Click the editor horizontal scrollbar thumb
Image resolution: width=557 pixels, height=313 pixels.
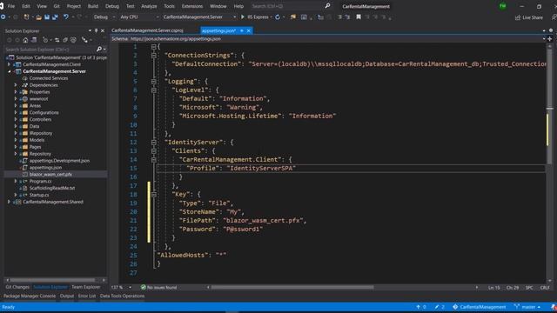[292, 287]
